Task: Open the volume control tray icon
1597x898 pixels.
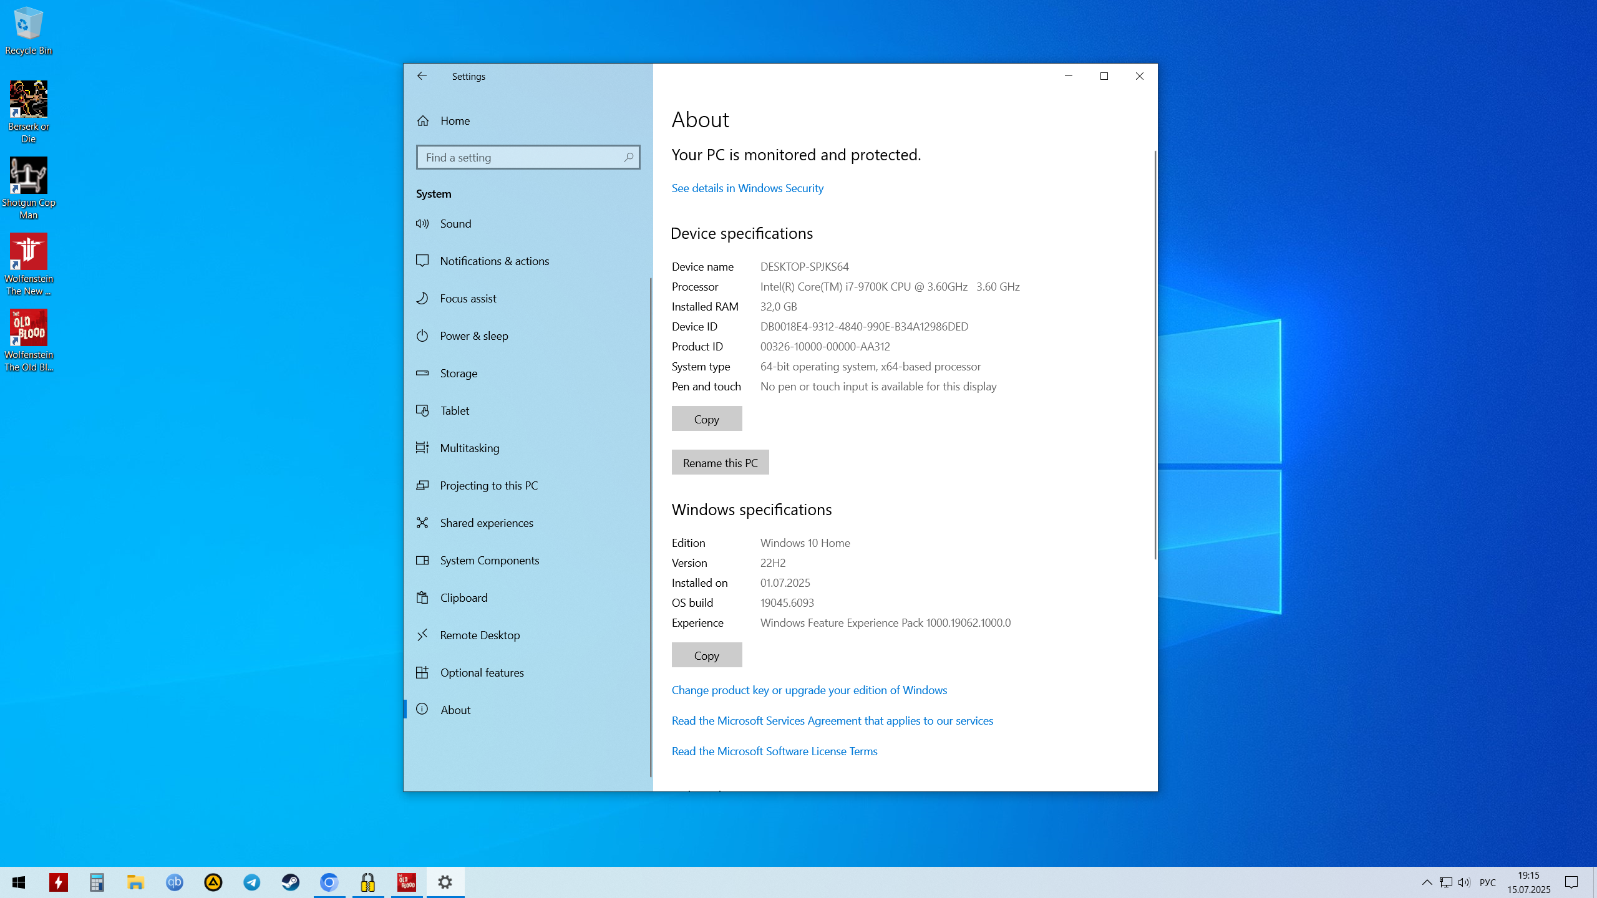Action: tap(1464, 882)
